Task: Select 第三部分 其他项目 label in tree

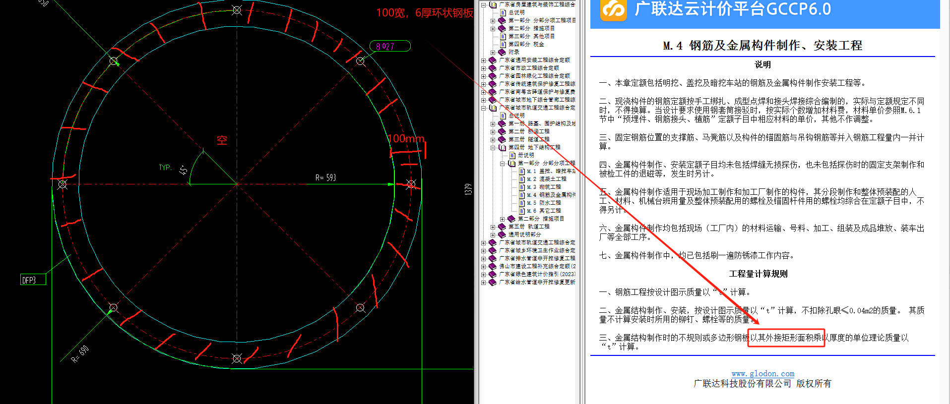Action: coord(531,36)
